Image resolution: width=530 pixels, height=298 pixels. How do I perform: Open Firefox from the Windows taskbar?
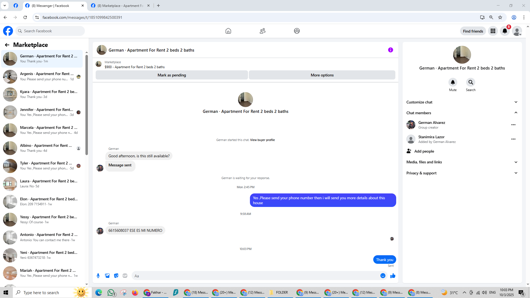(x=135, y=292)
